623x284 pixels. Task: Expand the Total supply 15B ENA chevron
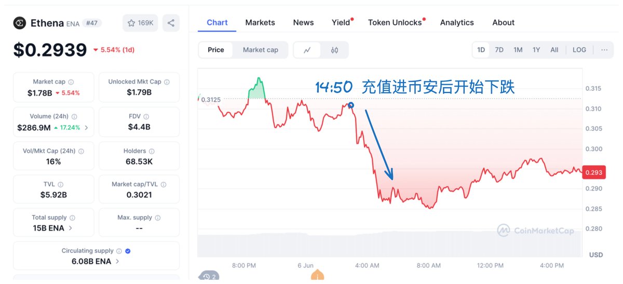point(70,228)
